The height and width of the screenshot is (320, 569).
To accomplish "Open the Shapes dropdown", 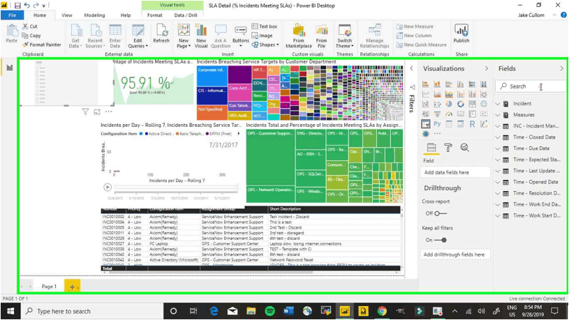I will 265,45.
